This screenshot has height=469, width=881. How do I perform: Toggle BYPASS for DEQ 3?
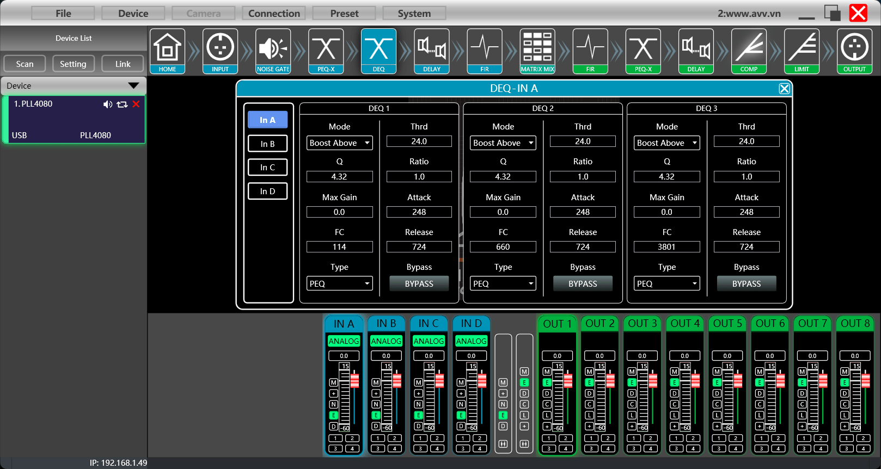click(746, 283)
